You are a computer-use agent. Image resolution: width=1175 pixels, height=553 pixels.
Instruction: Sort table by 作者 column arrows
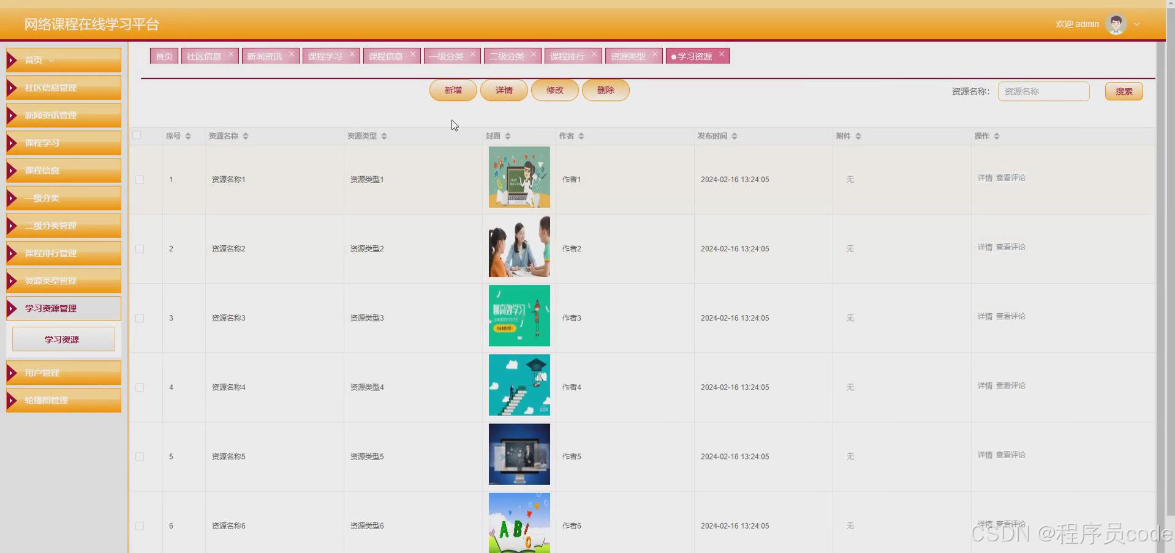tap(581, 136)
